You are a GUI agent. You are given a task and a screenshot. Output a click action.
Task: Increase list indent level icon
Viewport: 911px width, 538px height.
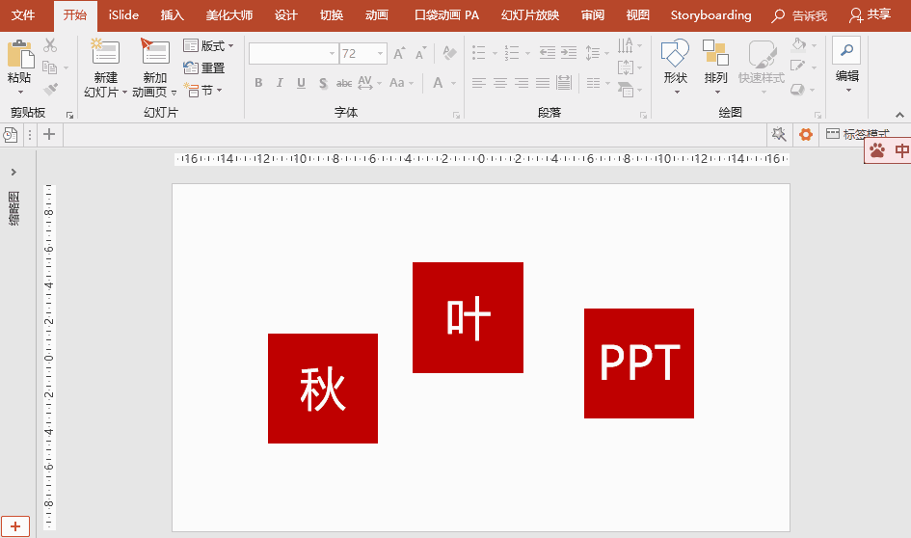[x=568, y=53]
